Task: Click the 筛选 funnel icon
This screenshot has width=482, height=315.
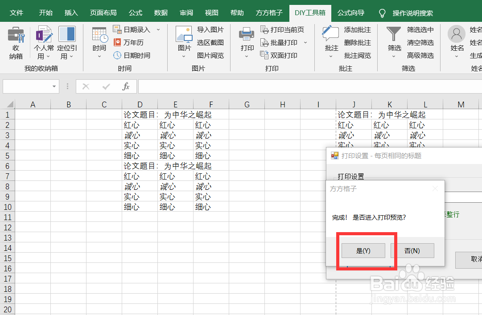Action: point(393,34)
